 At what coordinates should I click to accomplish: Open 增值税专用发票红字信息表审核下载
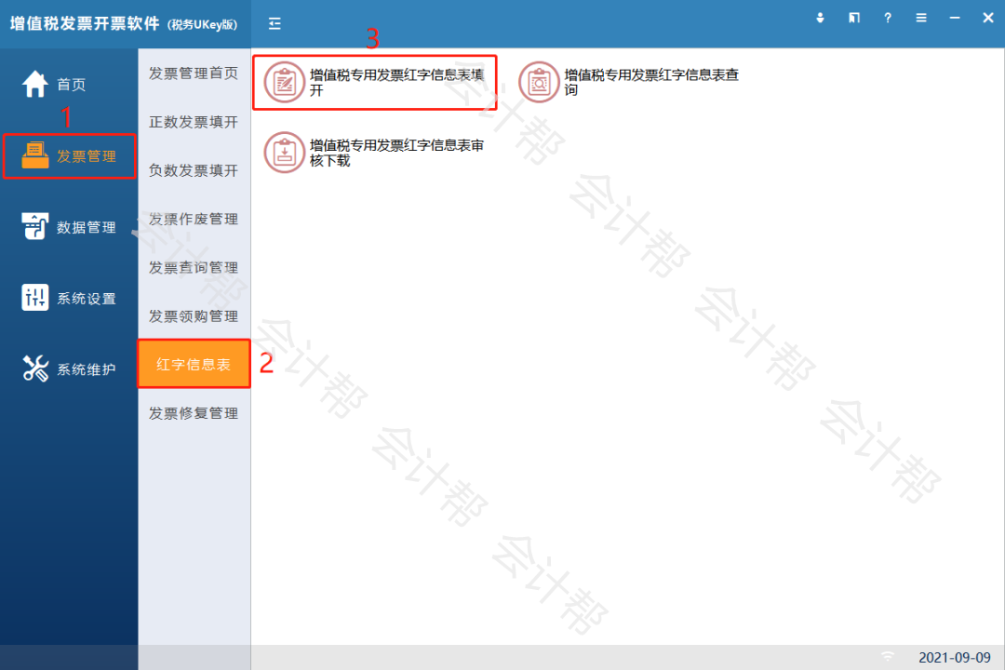click(x=374, y=154)
